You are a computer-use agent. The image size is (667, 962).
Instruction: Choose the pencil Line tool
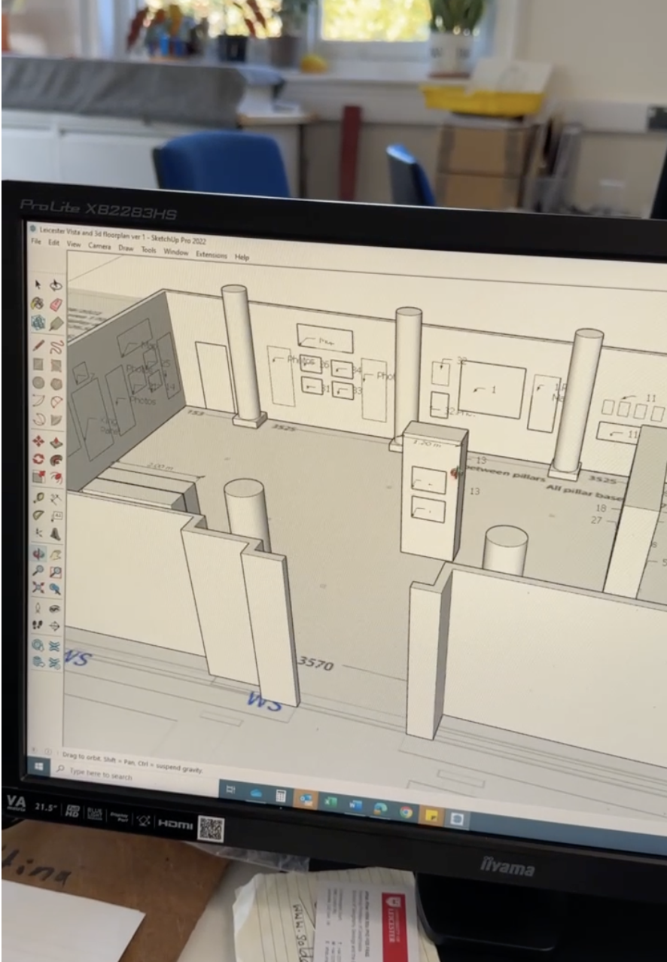[38, 346]
